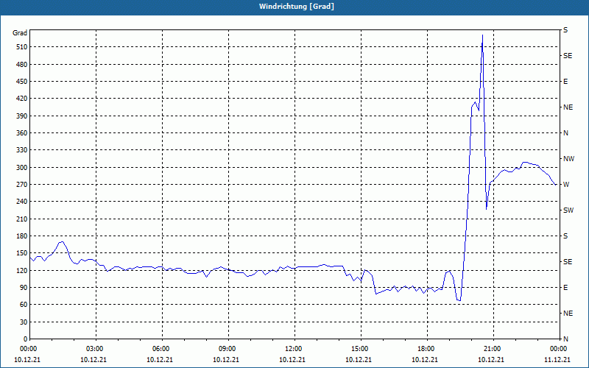
Task: Select the 00:00 label above the 11.12.21 date
Action: coord(558,349)
